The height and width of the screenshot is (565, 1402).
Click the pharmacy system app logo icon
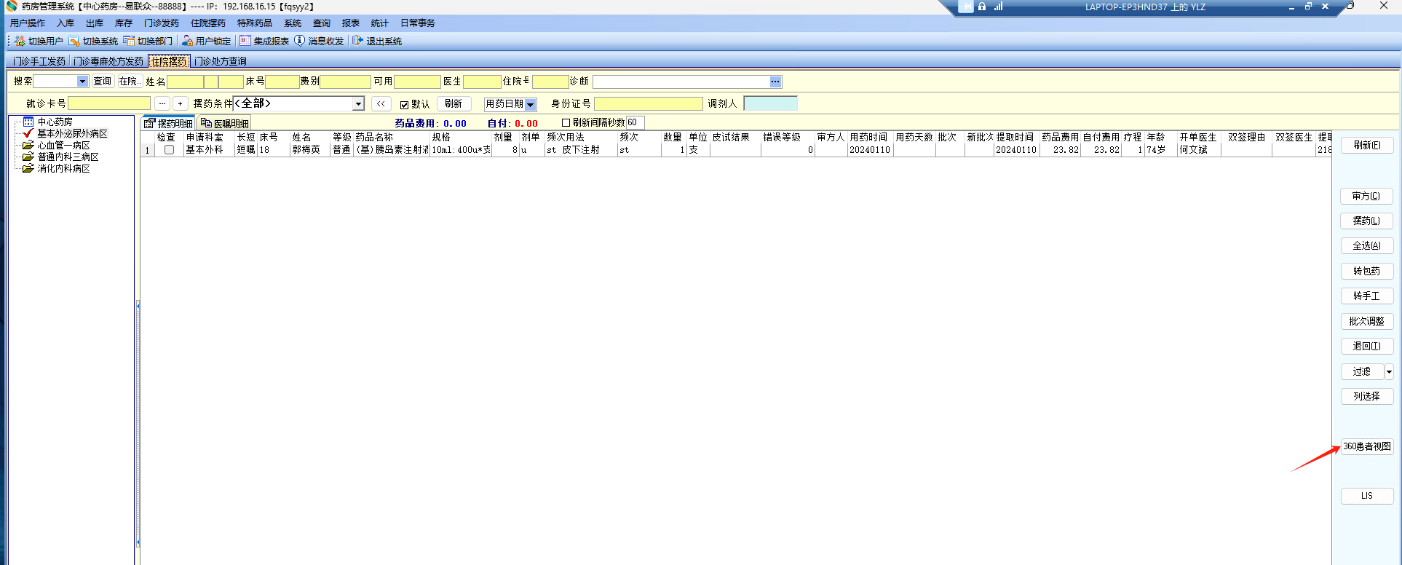click(12, 6)
